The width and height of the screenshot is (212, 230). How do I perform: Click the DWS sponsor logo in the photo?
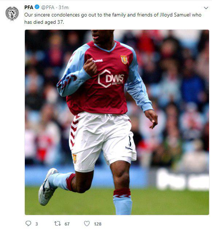(111, 79)
